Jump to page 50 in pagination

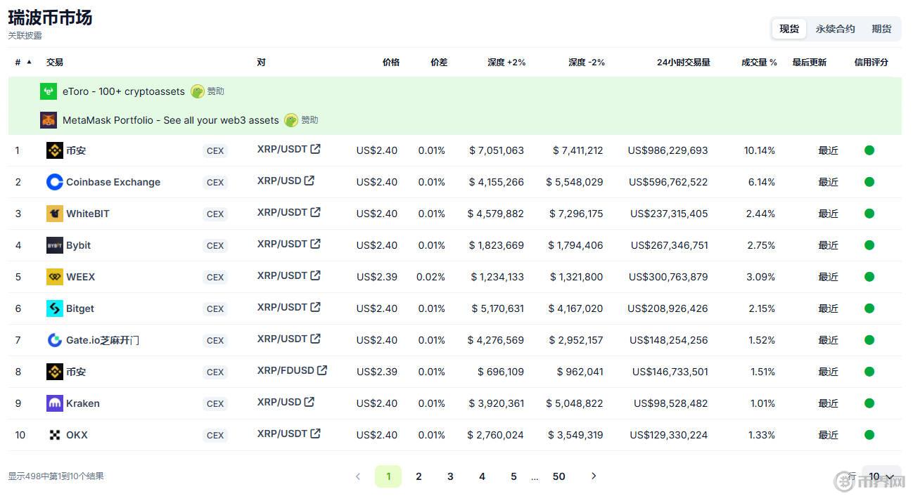[x=558, y=476]
